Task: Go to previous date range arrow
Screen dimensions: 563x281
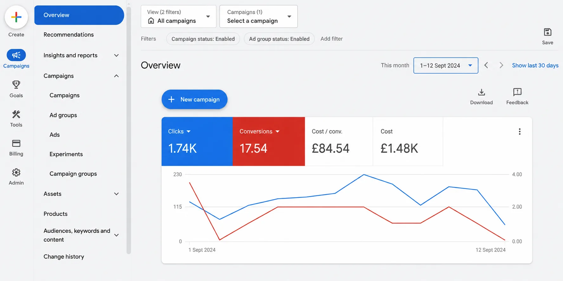Action: point(486,65)
